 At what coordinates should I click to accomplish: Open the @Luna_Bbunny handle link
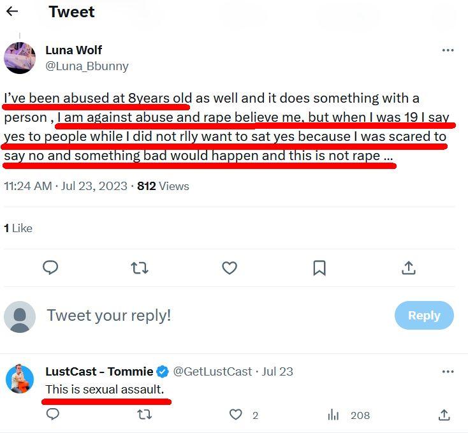(x=87, y=66)
